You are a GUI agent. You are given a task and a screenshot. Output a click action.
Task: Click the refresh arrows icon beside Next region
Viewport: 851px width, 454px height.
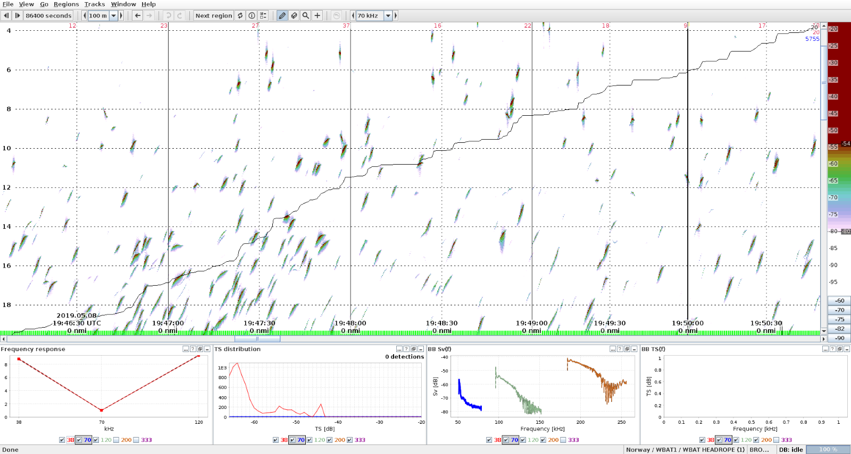(x=240, y=15)
